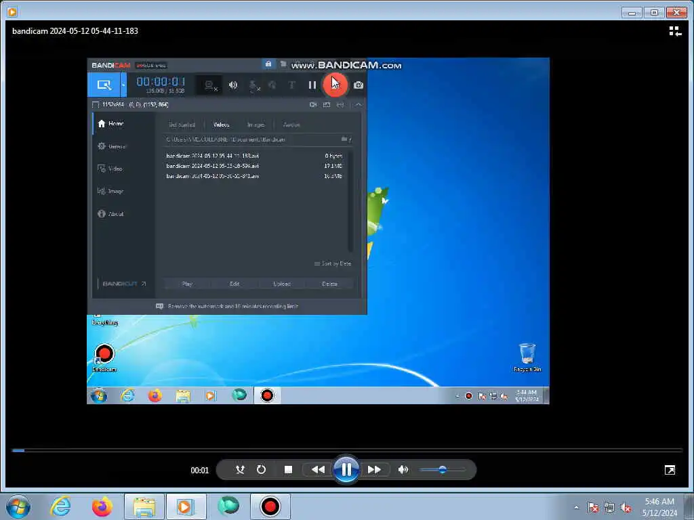Switch to Library view icon
This screenshot has height=520, width=694.
tap(675, 31)
